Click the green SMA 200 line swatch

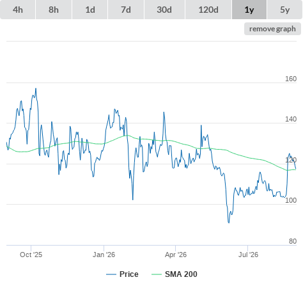coord(157,274)
